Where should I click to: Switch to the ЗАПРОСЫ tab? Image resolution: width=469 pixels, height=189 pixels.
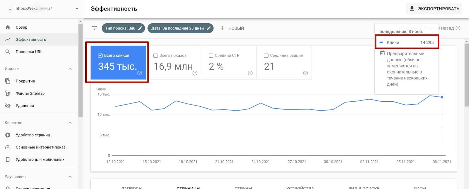132,187
